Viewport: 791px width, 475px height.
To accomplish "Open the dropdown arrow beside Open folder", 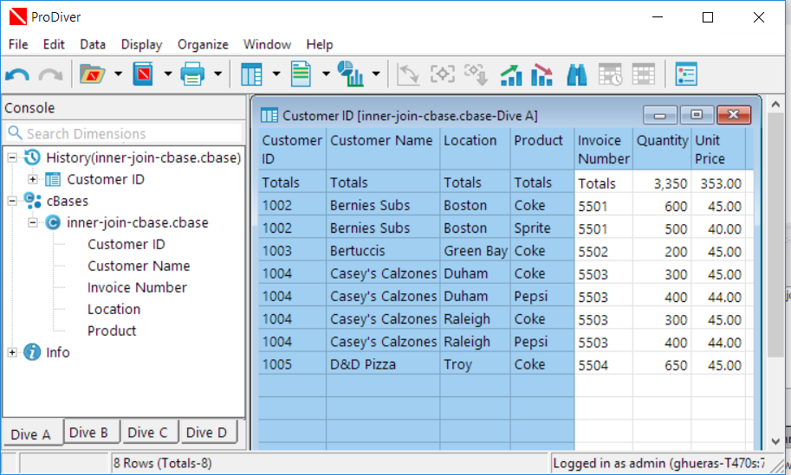I will [118, 74].
